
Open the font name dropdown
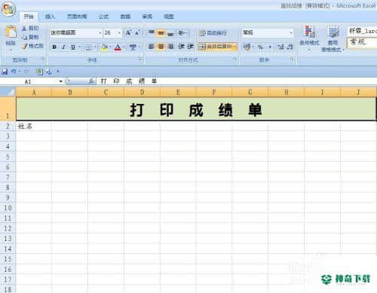click(x=100, y=33)
